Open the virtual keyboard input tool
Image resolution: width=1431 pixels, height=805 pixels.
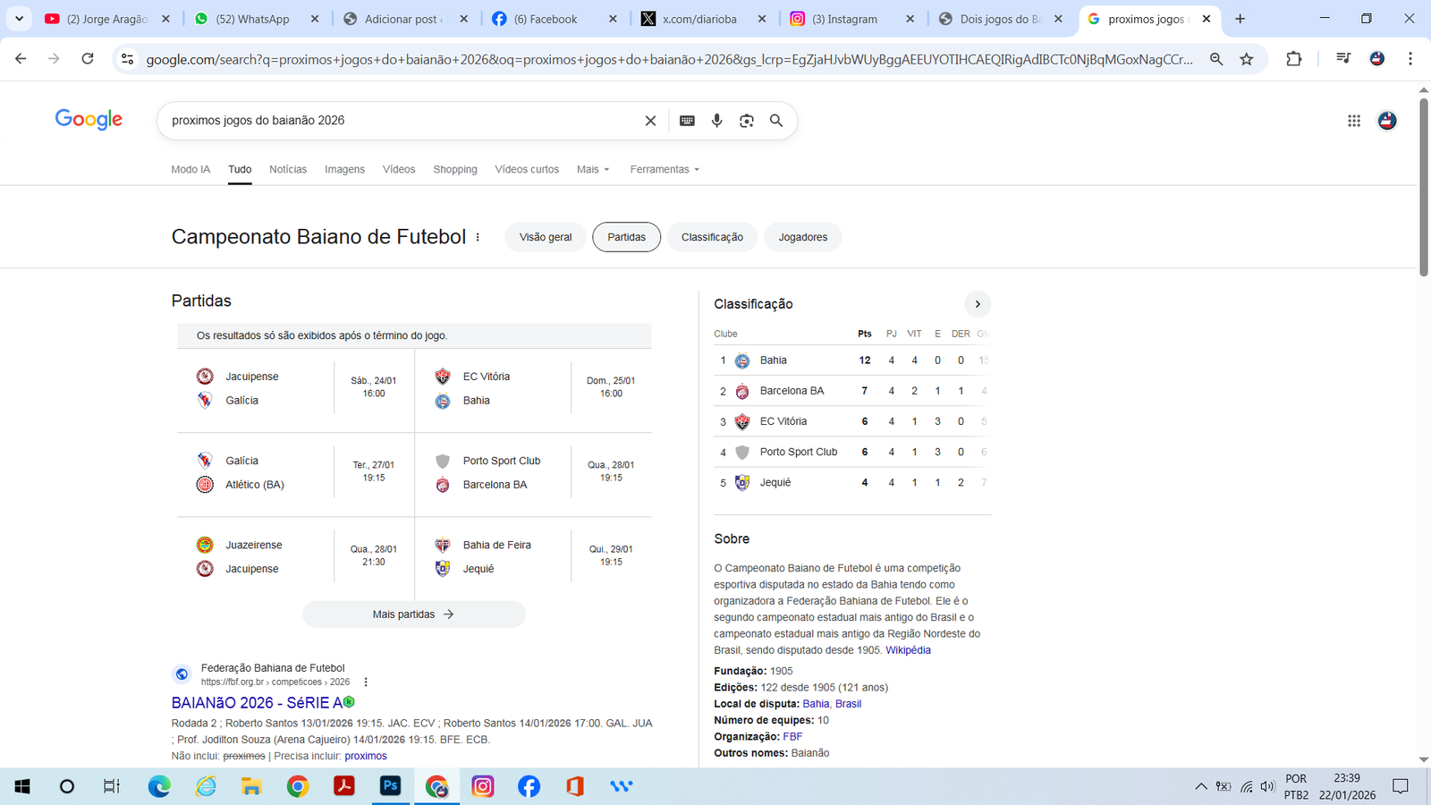coord(687,121)
